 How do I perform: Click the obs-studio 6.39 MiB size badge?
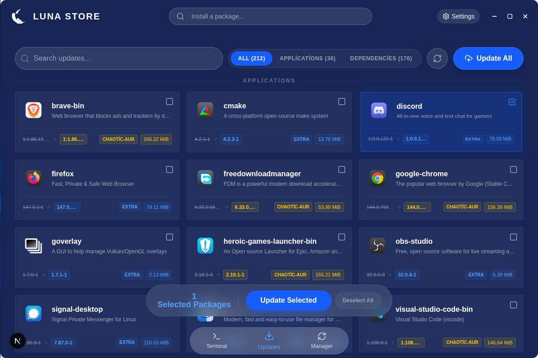[502, 275]
